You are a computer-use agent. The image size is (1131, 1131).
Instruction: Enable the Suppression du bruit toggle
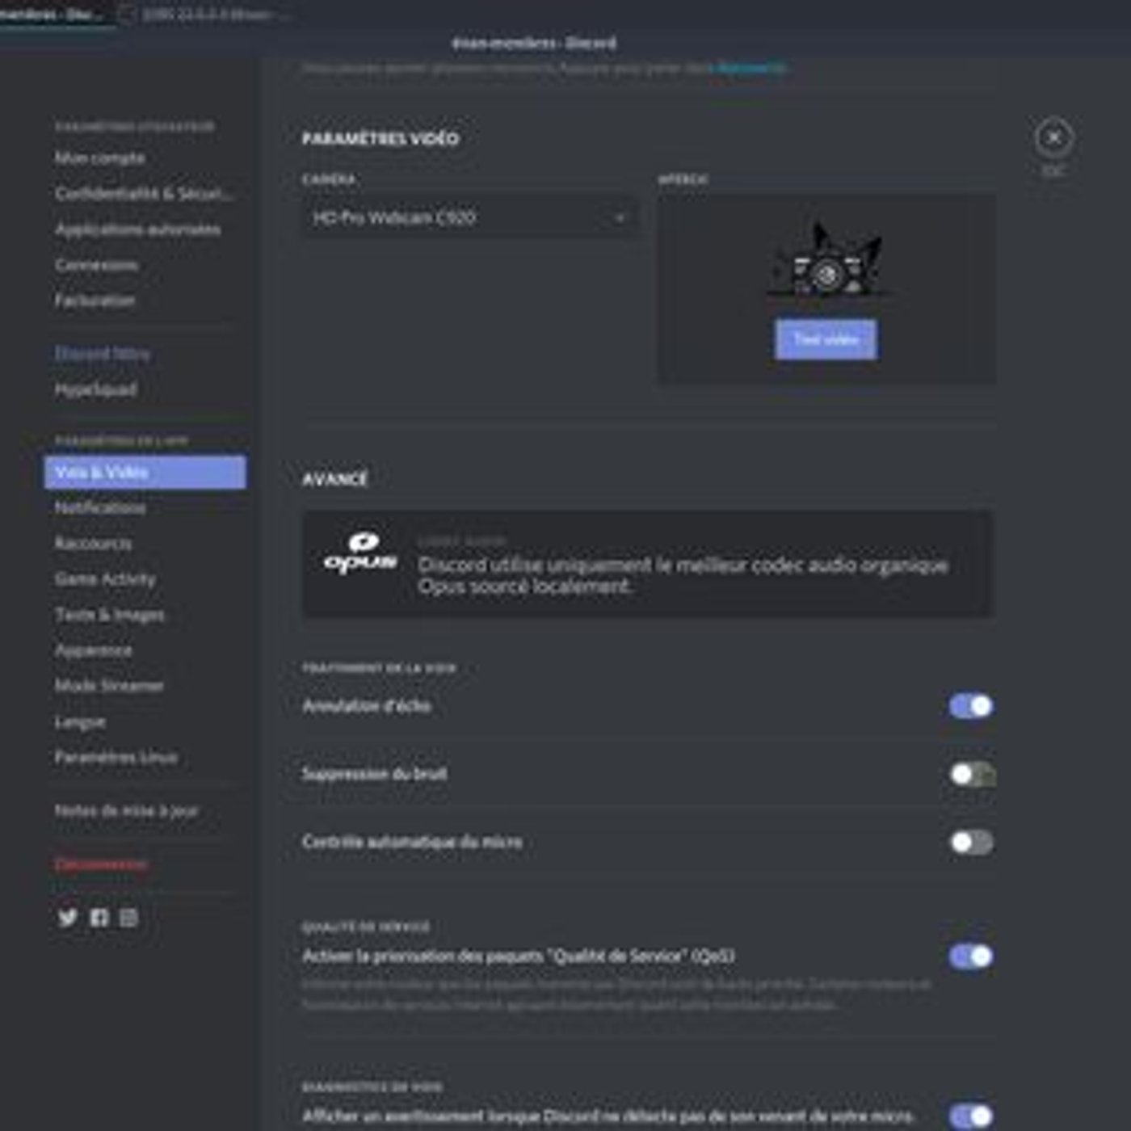(x=971, y=774)
